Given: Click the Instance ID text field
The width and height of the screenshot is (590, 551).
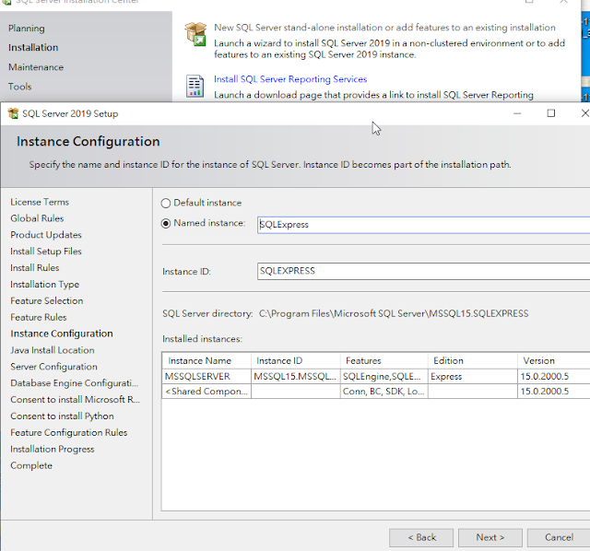Looking at the screenshot, I should (x=424, y=271).
